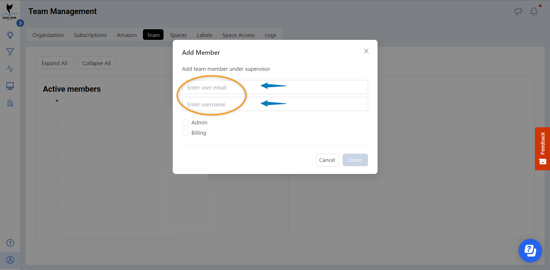The image size is (550, 270).
Task: Open the building organization sidebar icon
Action: click(10, 103)
